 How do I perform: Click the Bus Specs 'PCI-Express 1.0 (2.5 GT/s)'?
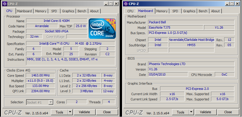point(191,33)
